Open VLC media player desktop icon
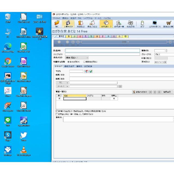Screen dimensions: 174x174 click(24, 151)
